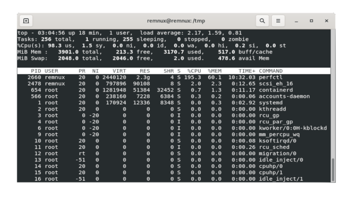
Task: Click the 90108 RES value
Action: [x=142, y=84]
